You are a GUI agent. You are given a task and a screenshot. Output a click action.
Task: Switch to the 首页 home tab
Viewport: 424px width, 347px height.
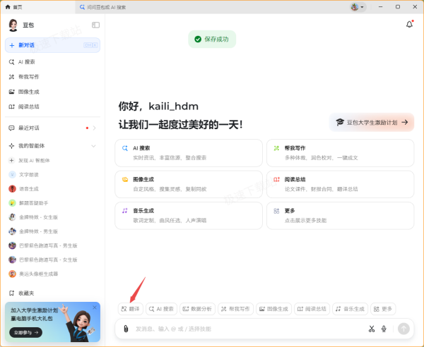13,7
